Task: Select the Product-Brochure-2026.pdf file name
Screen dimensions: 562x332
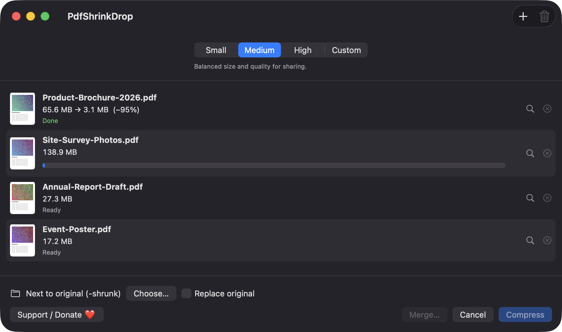Action: click(x=100, y=98)
